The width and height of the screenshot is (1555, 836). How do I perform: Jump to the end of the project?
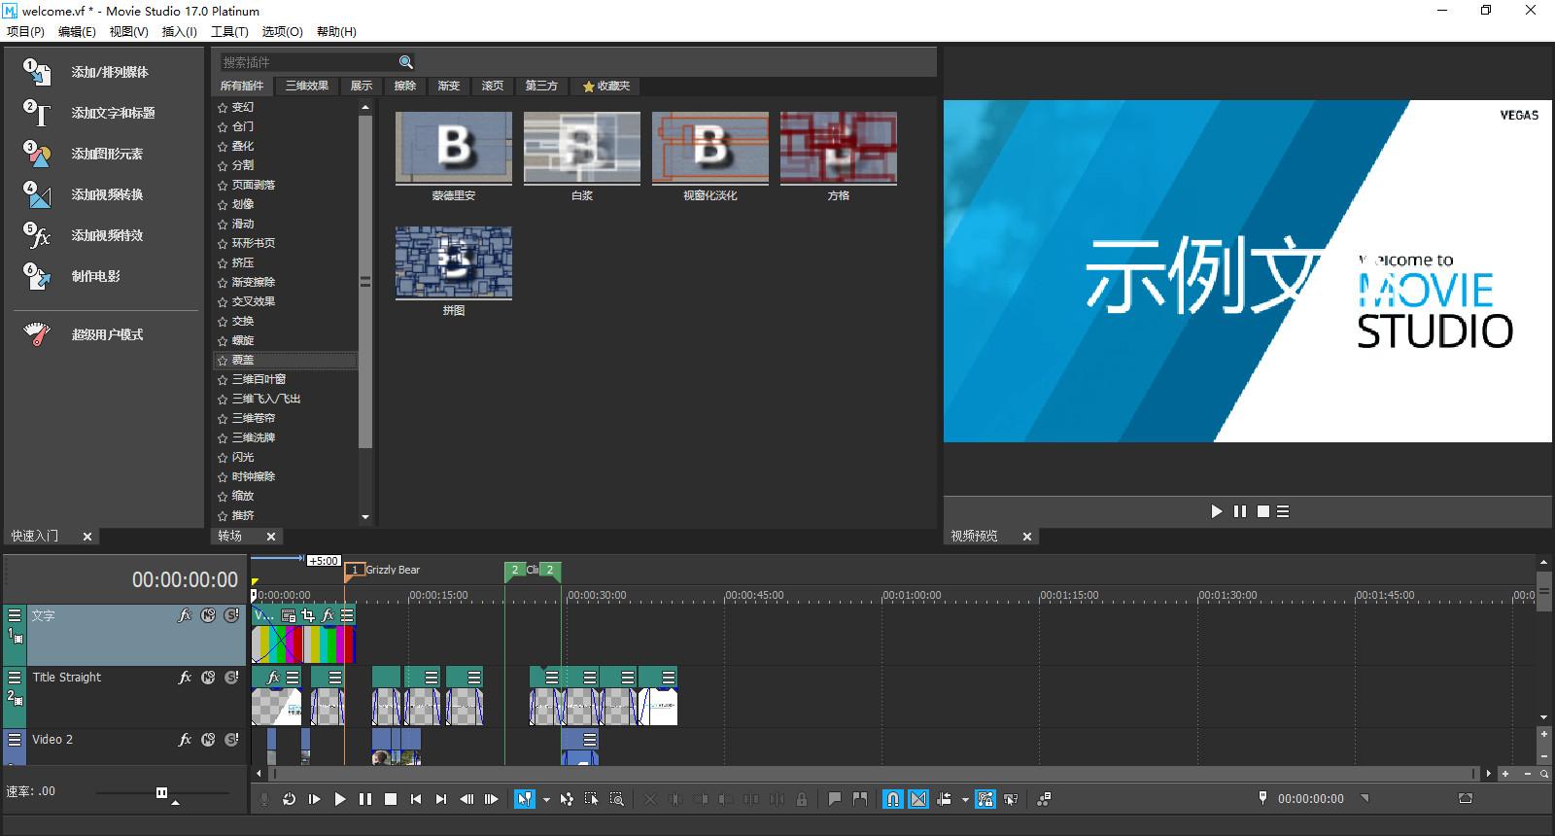point(441,799)
